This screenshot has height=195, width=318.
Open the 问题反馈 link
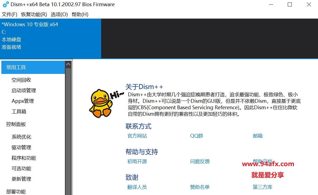(200, 161)
